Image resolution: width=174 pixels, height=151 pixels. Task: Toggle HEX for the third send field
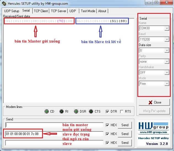coord(107,143)
